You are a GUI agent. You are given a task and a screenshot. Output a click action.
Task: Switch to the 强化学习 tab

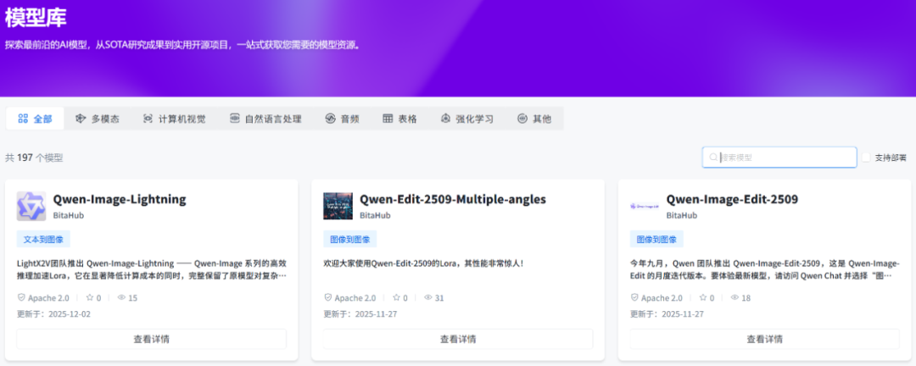click(466, 119)
